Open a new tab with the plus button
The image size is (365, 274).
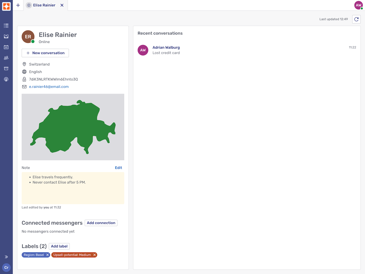[18, 5]
